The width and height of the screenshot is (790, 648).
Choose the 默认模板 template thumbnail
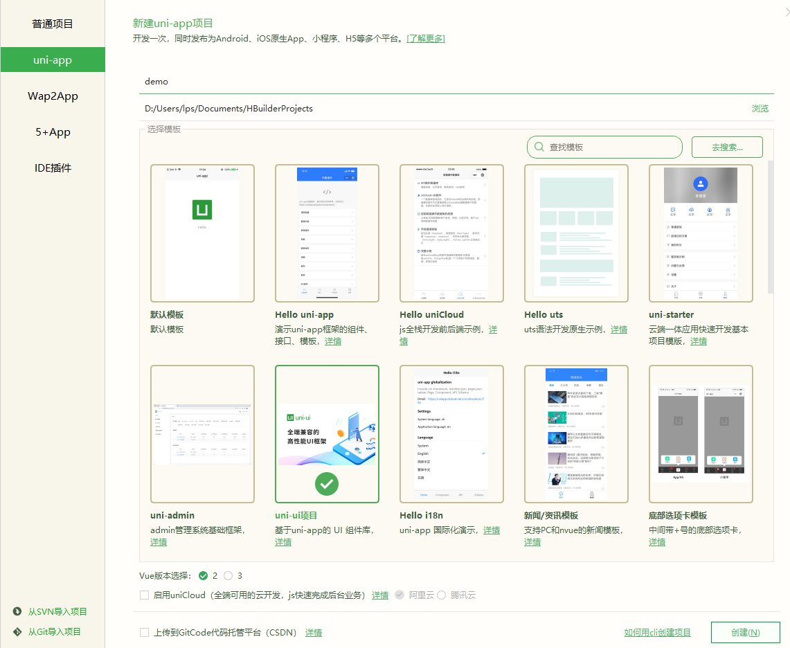[202, 233]
